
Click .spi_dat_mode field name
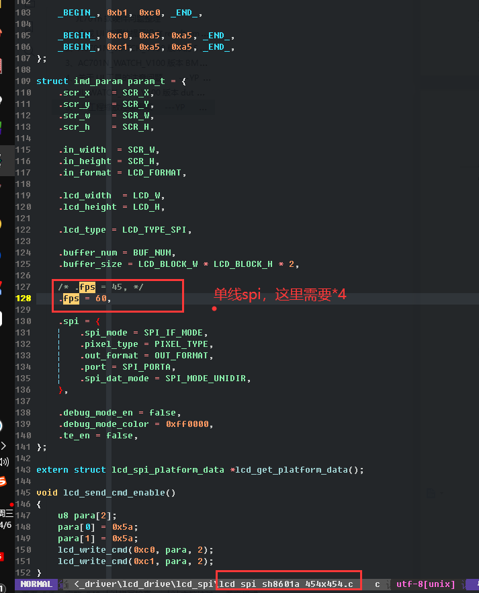114,378
